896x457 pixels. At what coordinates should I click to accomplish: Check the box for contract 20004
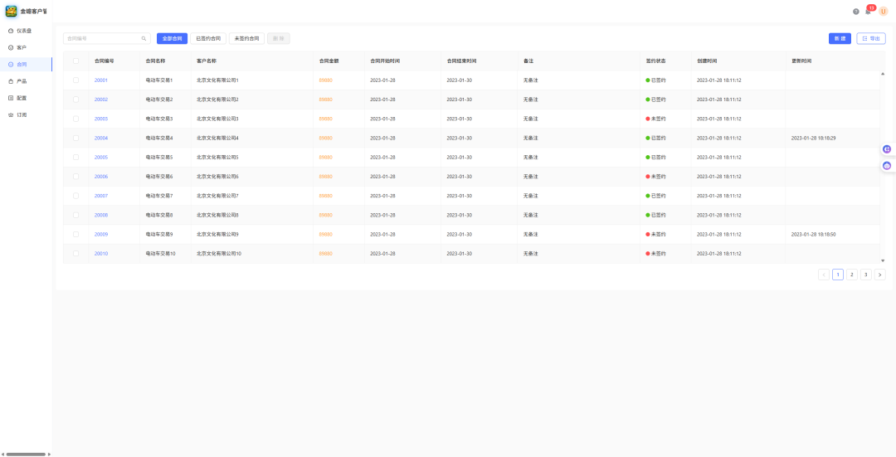click(x=76, y=138)
